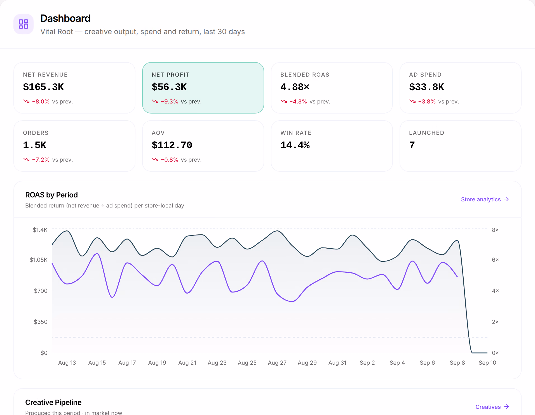The width and height of the screenshot is (535, 415).
Task: Open the Store analytics link
Action: coord(485,199)
